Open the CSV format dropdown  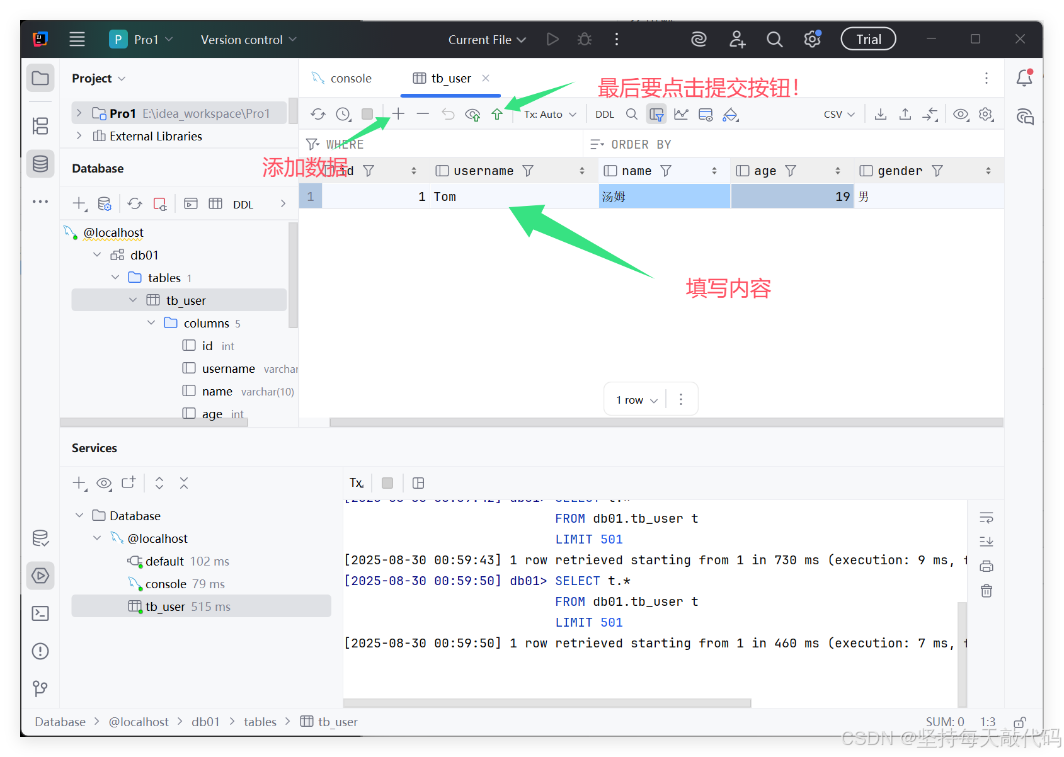pyautogui.click(x=839, y=114)
